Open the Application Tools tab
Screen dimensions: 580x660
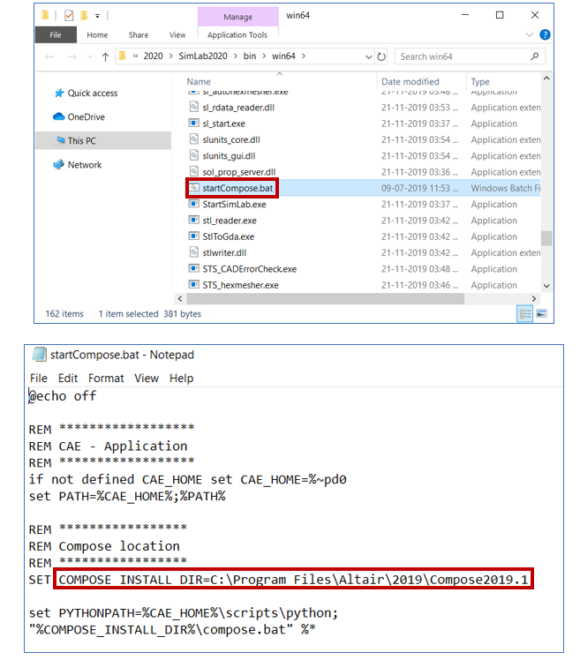[x=237, y=35]
